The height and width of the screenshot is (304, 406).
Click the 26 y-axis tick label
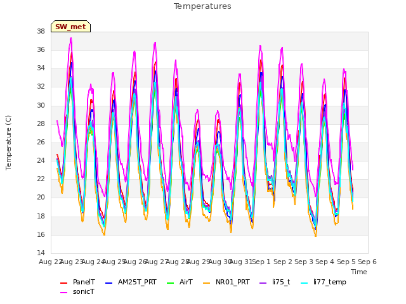41,142
